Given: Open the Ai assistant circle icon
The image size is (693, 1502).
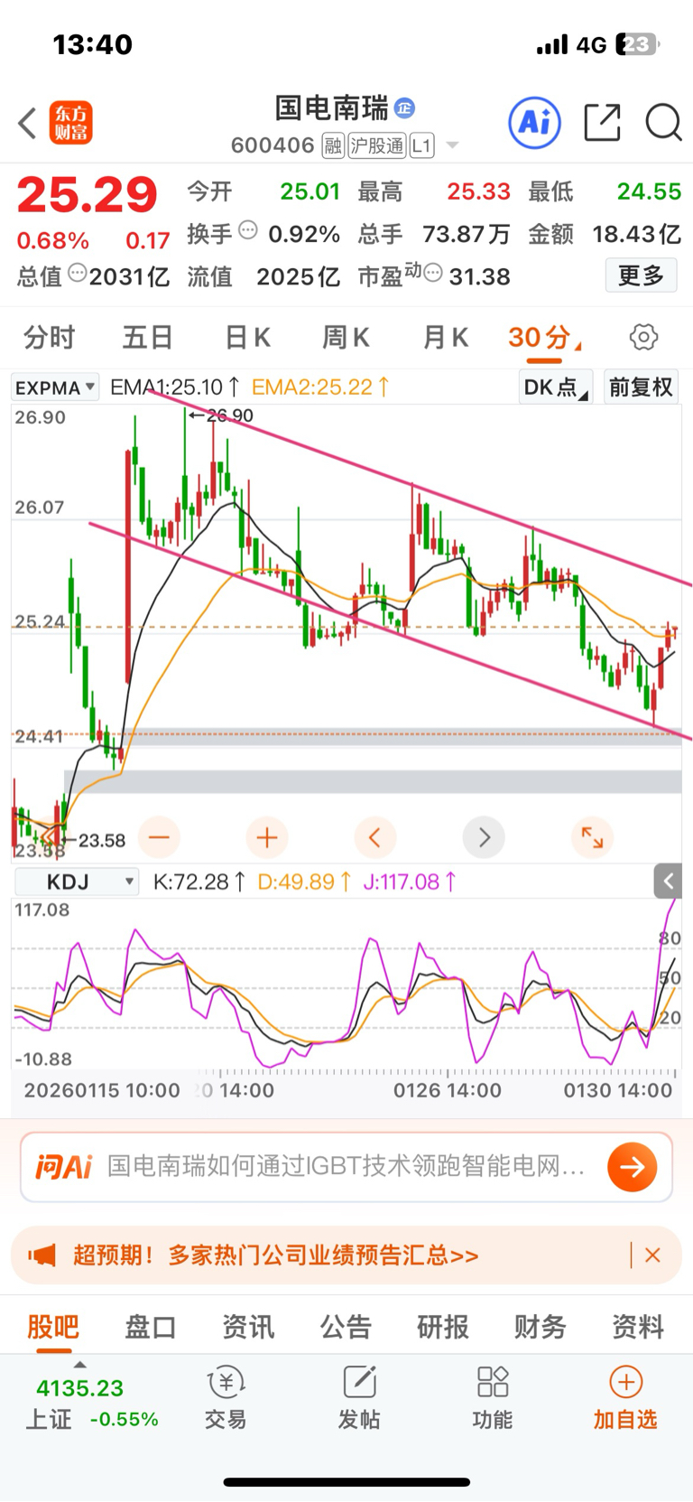Looking at the screenshot, I should click(534, 122).
